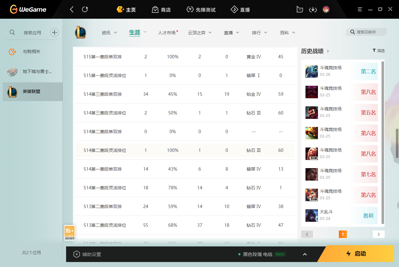Viewport: 399px width, 267px height.
Task: Click the 搜索召唤师 search field
Action: point(366,32)
